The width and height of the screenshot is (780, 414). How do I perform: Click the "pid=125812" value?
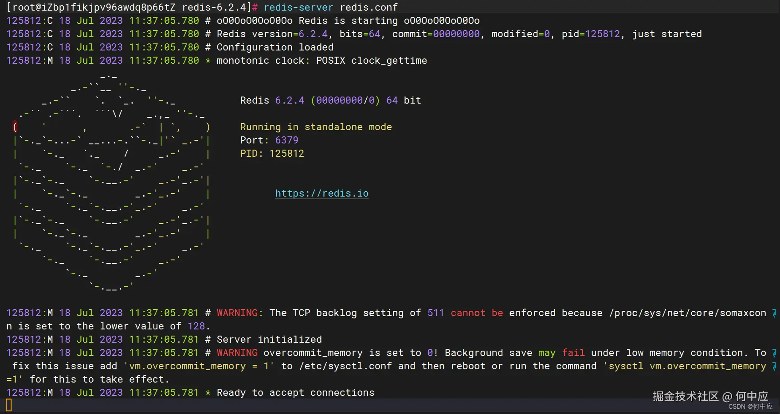[x=591, y=34]
